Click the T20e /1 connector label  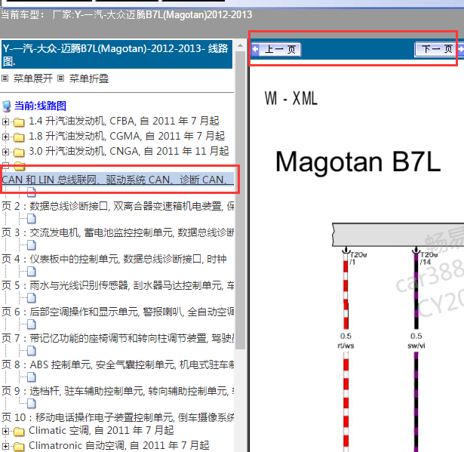click(358, 258)
